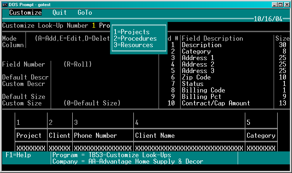Click the Project column header
Screen dimensions: 292x173
pos(29,135)
